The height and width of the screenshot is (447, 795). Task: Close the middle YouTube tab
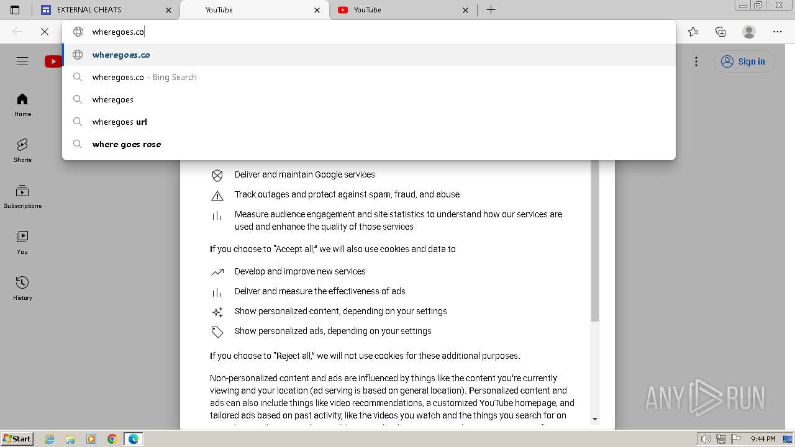click(x=317, y=10)
